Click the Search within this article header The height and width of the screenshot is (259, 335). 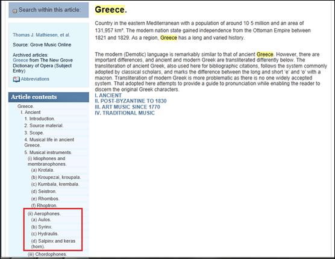pyautogui.click(x=49, y=10)
